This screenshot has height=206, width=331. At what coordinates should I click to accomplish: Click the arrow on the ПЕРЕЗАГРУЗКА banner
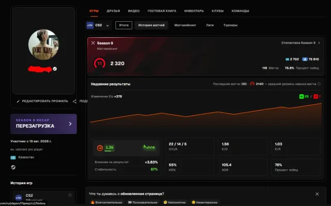point(70,124)
